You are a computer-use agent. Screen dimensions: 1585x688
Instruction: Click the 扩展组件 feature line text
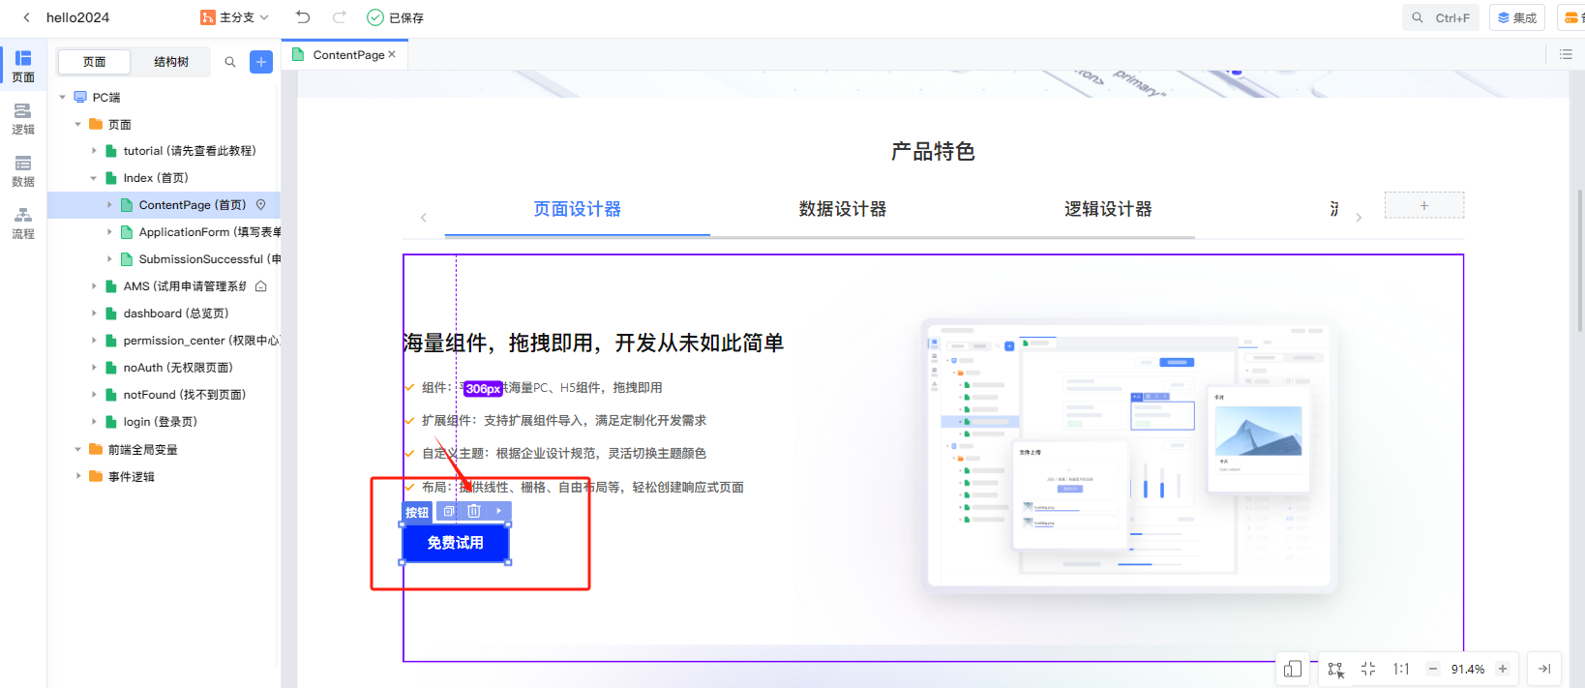pyautogui.click(x=564, y=421)
